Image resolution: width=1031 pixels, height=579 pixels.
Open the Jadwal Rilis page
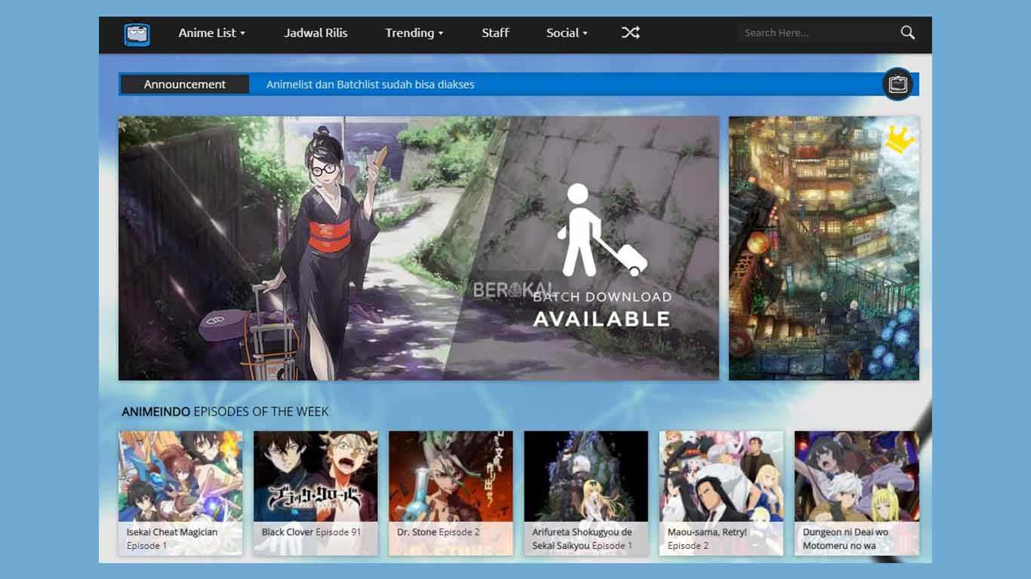315,33
